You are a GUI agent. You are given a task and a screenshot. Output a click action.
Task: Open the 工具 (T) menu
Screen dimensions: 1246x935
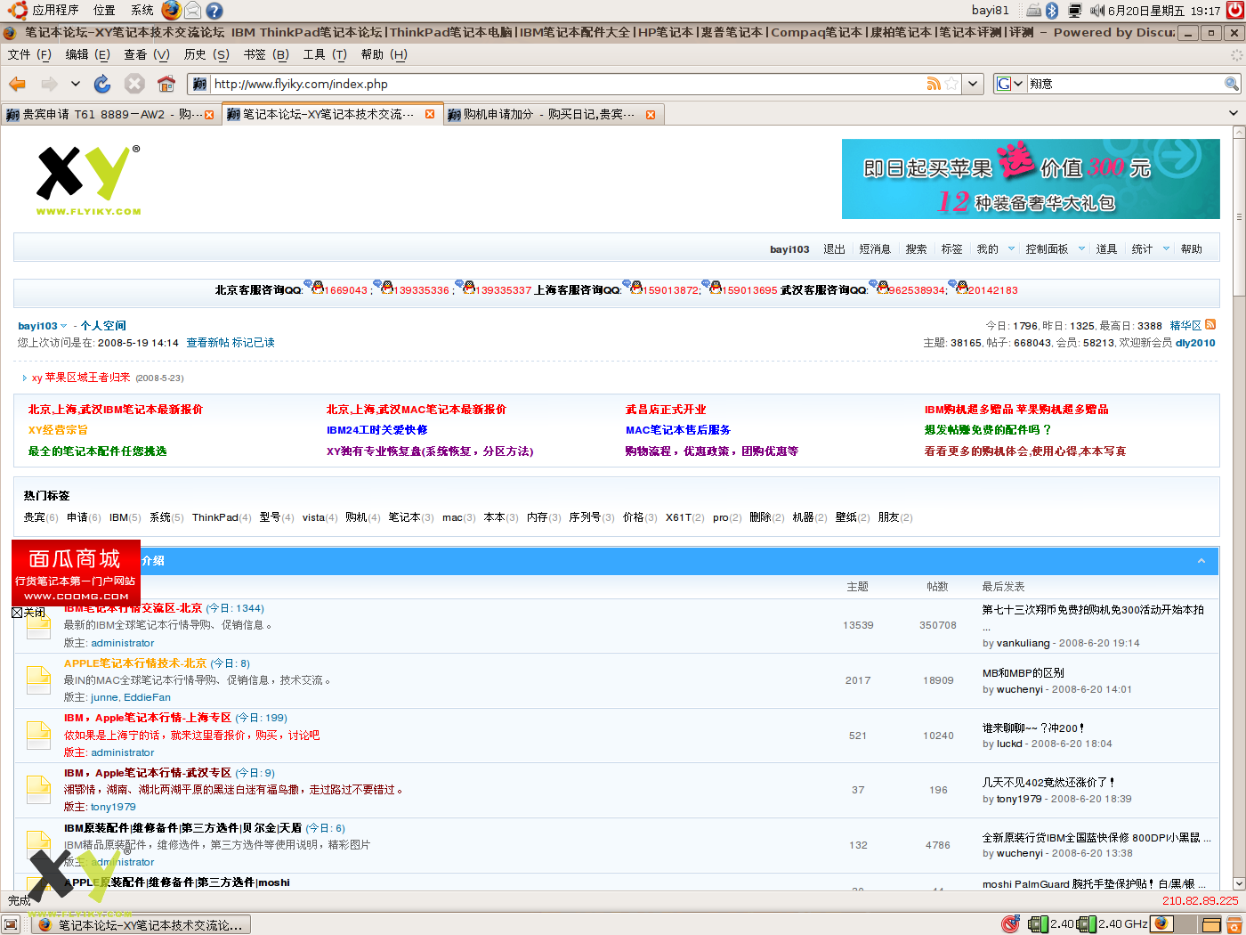click(325, 54)
